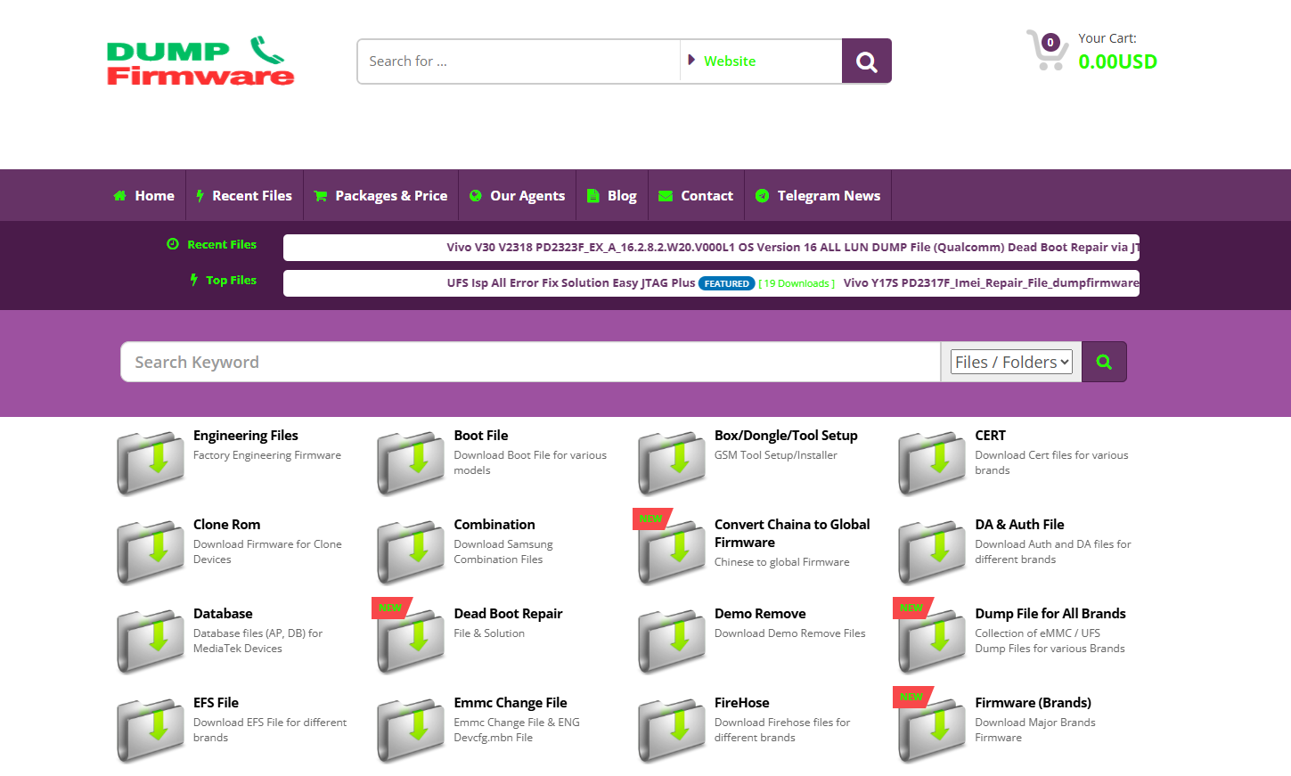The height and width of the screenshot is (776, 1291).
Task: Click the Top Files ticker label
Action: (x=224, y=280)
